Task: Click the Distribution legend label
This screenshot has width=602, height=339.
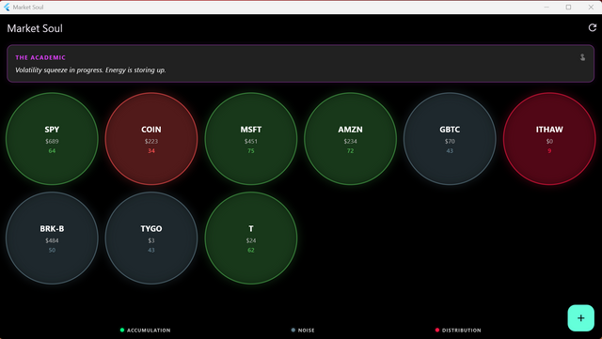Action: [x=462, y=331]
